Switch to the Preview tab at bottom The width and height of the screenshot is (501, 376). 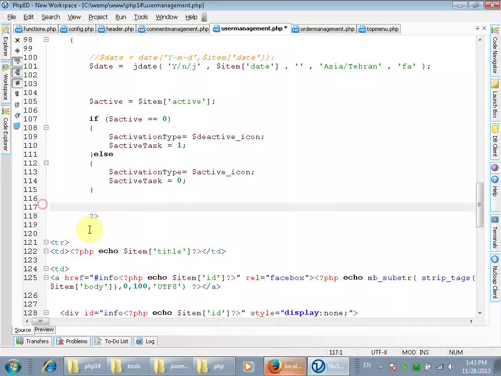[x=44, y=329]
